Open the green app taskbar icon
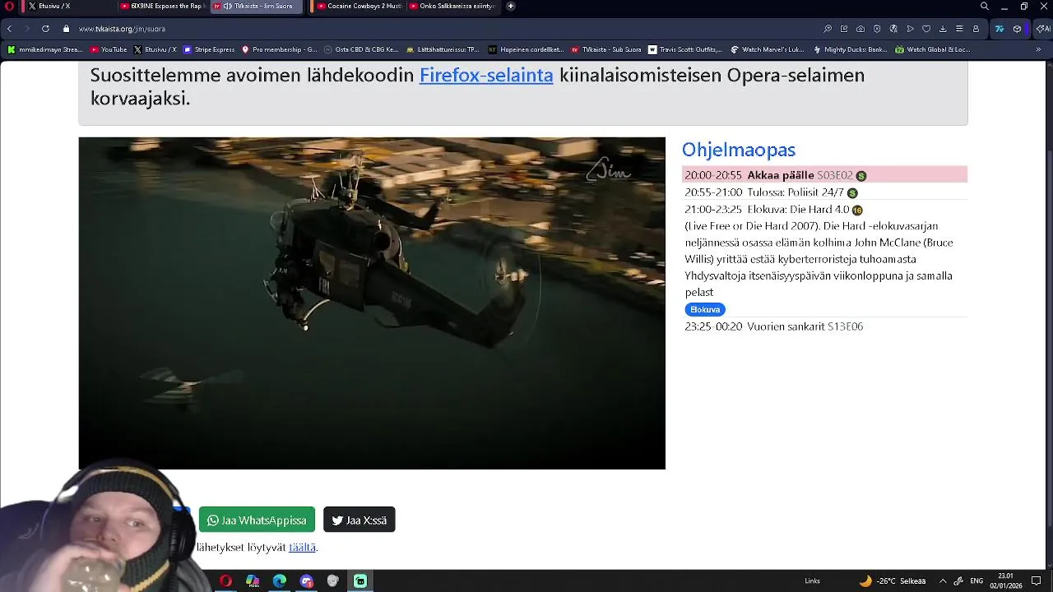 360,581
